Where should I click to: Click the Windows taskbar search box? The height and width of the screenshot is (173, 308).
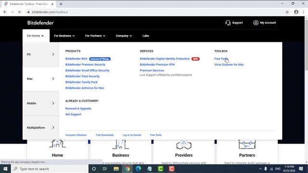(50, 169)
